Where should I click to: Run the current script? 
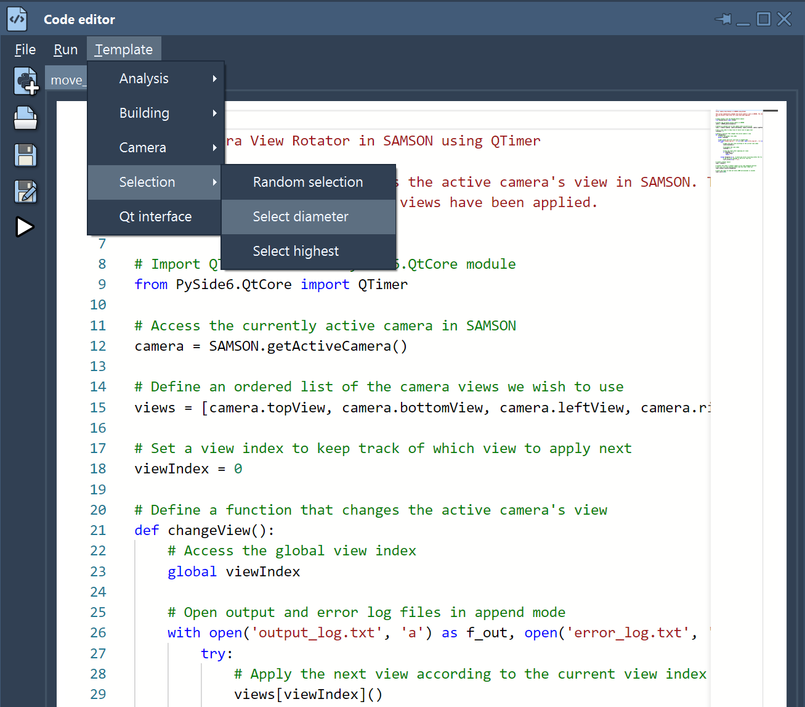25,227
